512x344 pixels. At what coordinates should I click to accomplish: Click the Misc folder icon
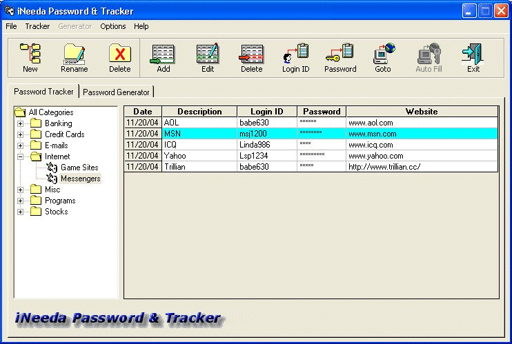[x=36, y=190]
